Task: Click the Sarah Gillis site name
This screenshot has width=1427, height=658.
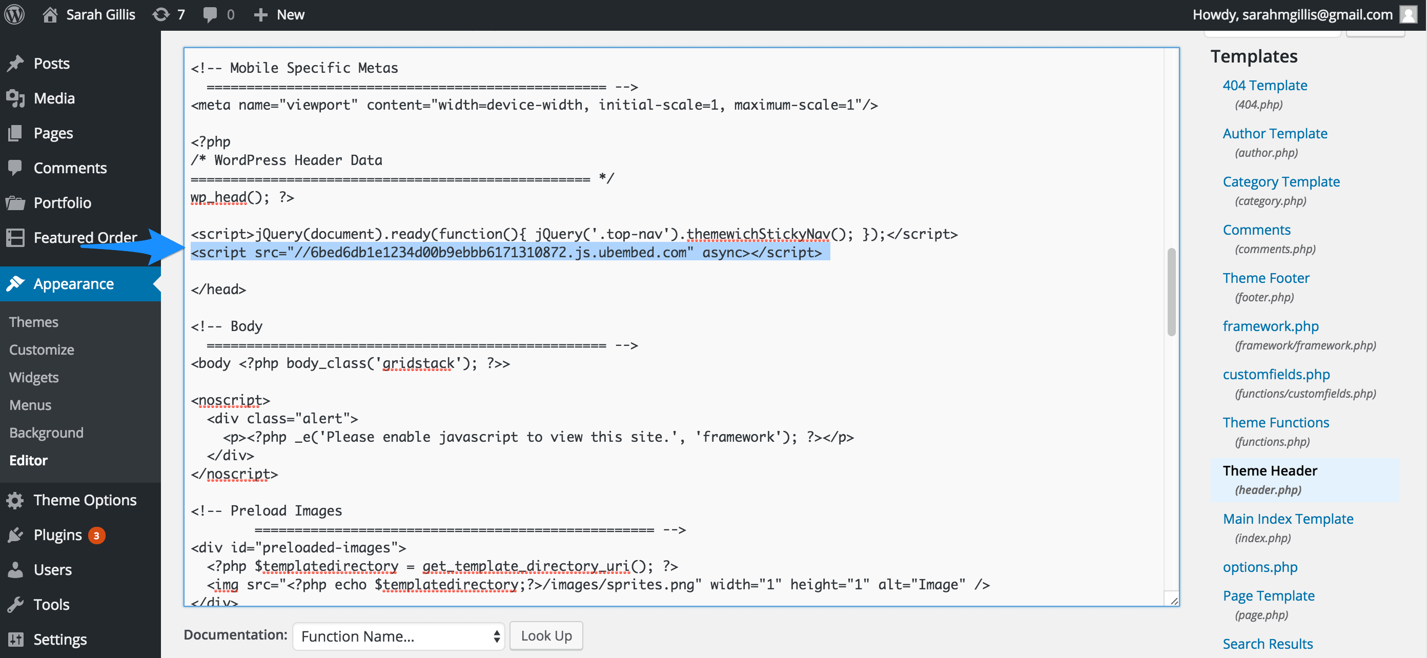Action: tap(100, 14)
